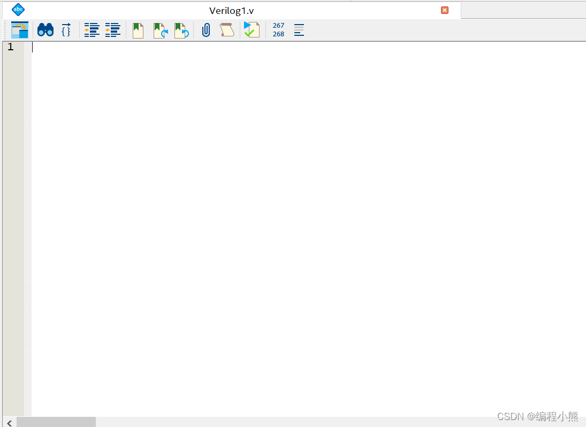The image size is (586, 427).
Task: Close the Verilog1.v tab
Action: tap(444, 10)
